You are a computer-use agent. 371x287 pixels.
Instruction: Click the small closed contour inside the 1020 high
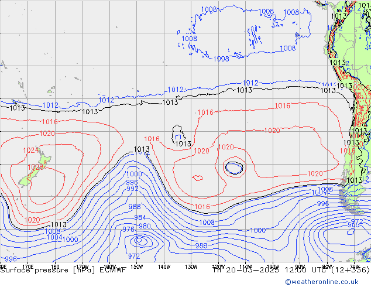tap(197, 177)
